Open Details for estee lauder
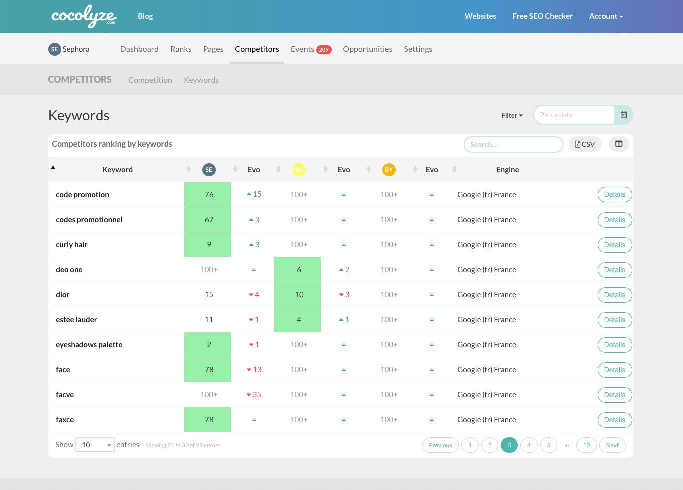Image resolution: width=683 pixels, height=490 pixels. point(615,320)
